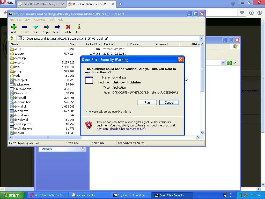
Task: Select the dxwanim.bmp image file icon
Action: click(x=12, y=102)
